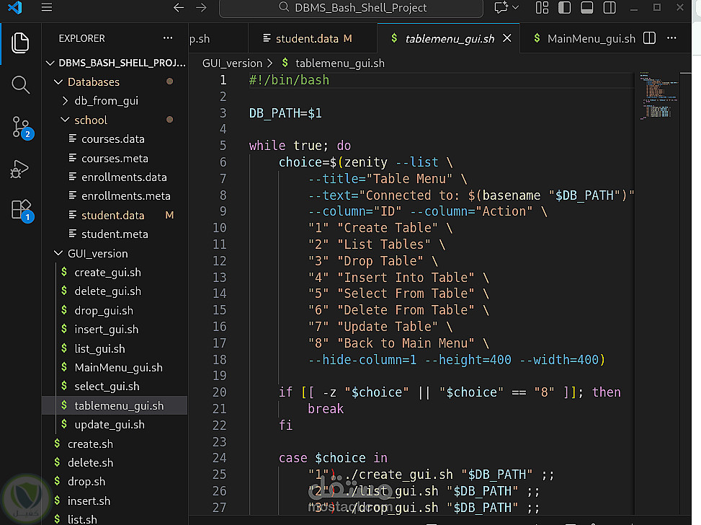Viewport: 701px width, 525px height.
Task: Open the Search view in activity bar
Action: point(20,84)
